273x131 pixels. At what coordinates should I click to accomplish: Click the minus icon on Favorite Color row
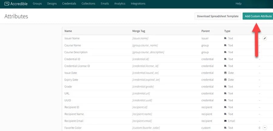coord(265,128)
